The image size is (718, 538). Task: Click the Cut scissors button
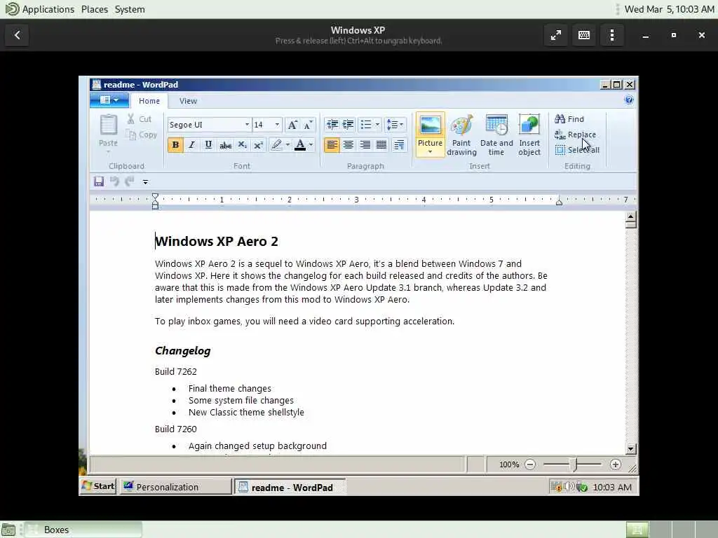pyautogui.click(x=140, y=119)
